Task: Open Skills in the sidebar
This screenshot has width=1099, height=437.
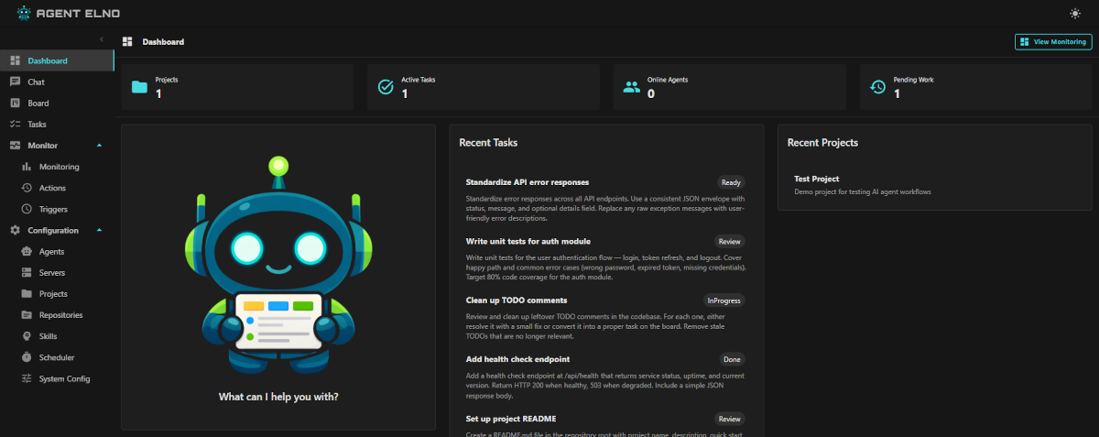Action: [48, 336]
